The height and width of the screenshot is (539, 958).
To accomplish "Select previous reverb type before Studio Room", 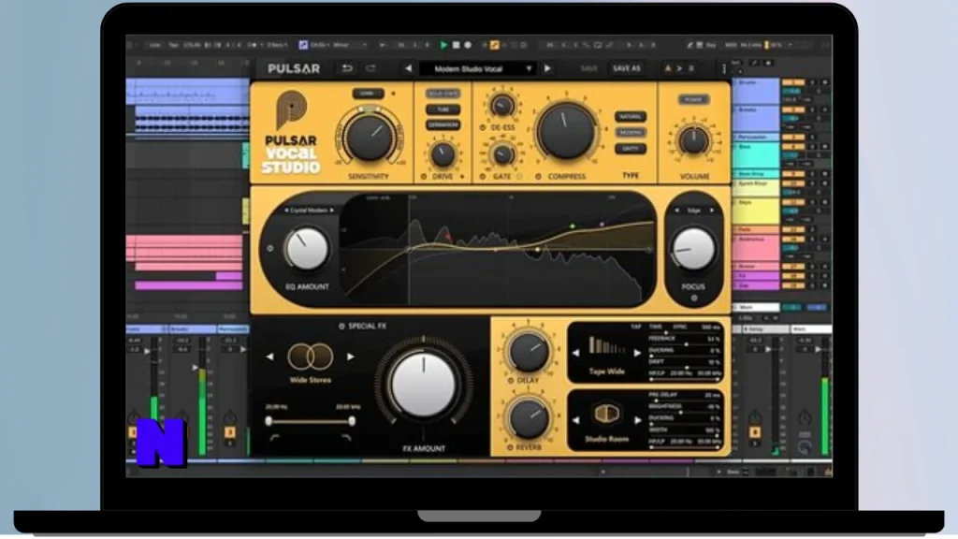I will (575, 420).
